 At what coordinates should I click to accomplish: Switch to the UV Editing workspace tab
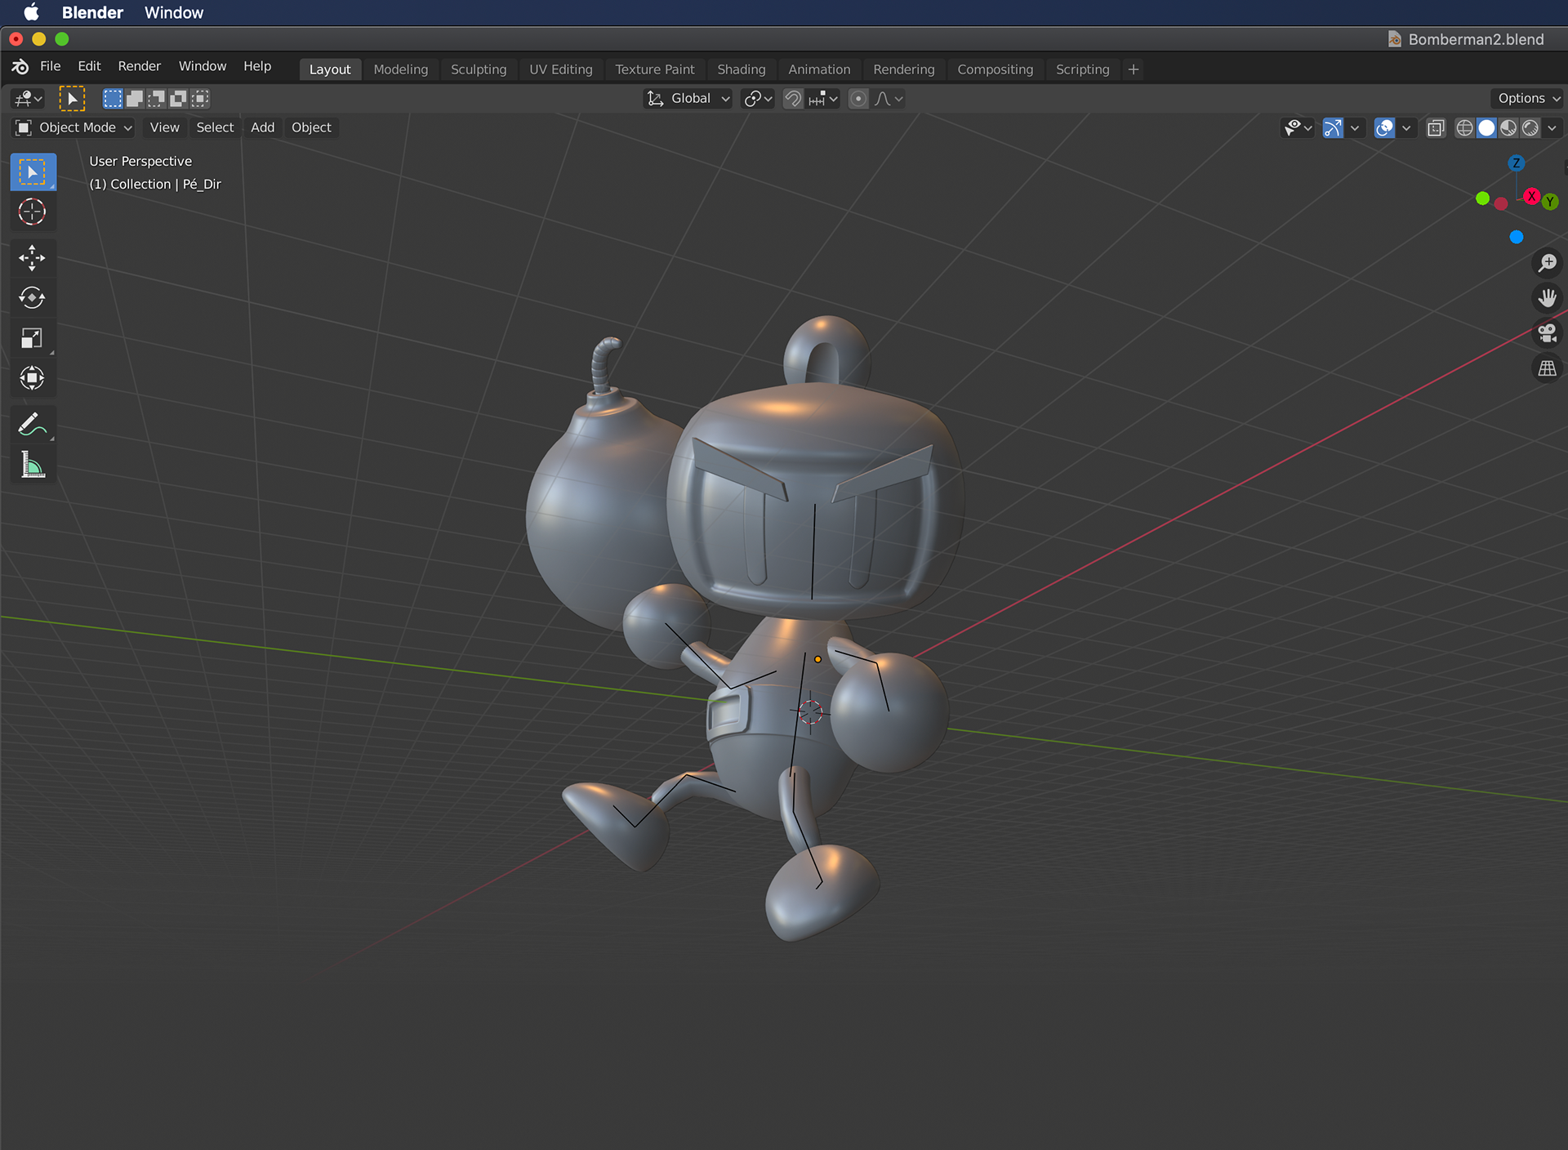point(561,70)
